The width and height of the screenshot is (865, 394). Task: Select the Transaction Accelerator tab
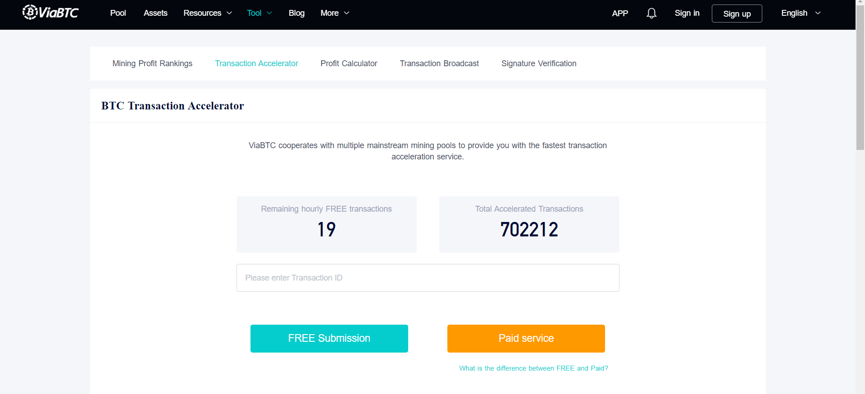256,63
